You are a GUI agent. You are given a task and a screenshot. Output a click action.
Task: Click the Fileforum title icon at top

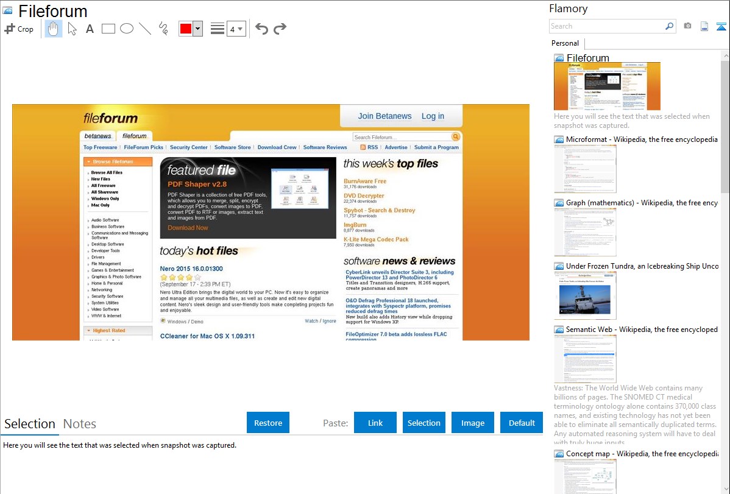(7, 10)
